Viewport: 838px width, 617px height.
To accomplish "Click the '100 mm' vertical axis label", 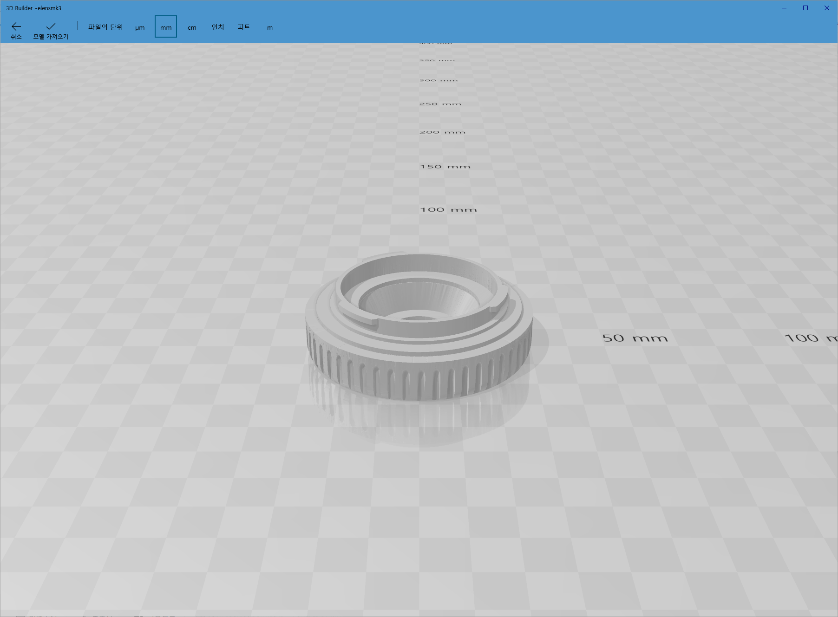I will tap(448, 210).
